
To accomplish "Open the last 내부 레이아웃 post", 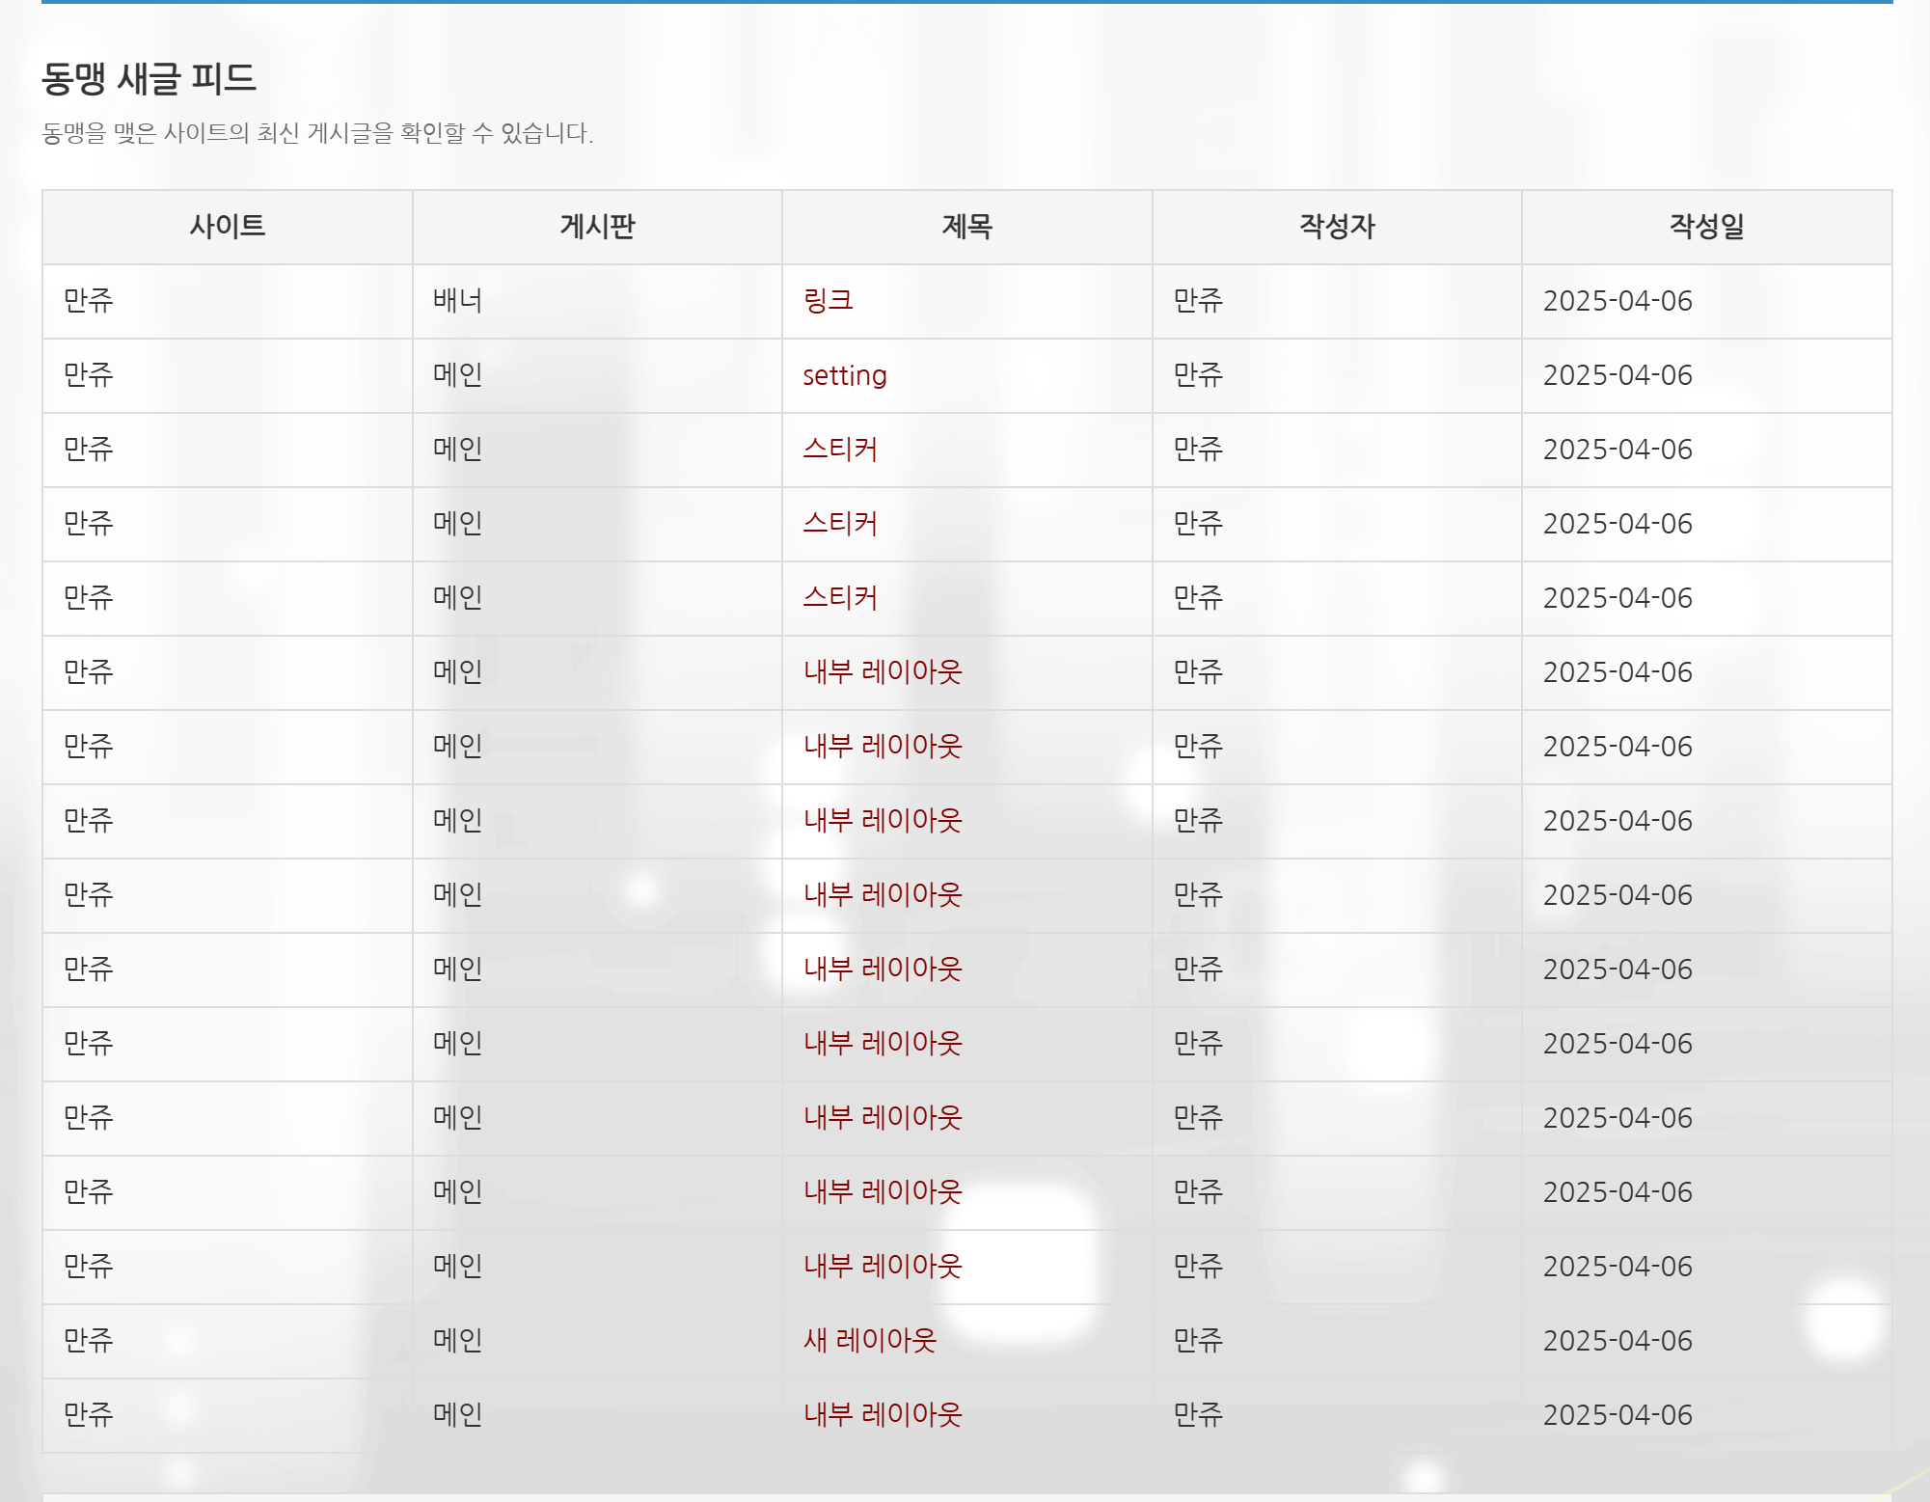I will pos(883,1414).
